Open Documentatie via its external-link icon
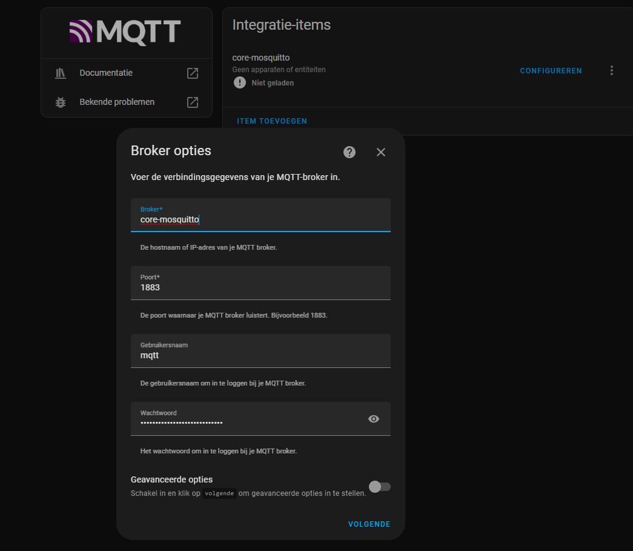Screen dimensions: 633x551 (193, 73)
